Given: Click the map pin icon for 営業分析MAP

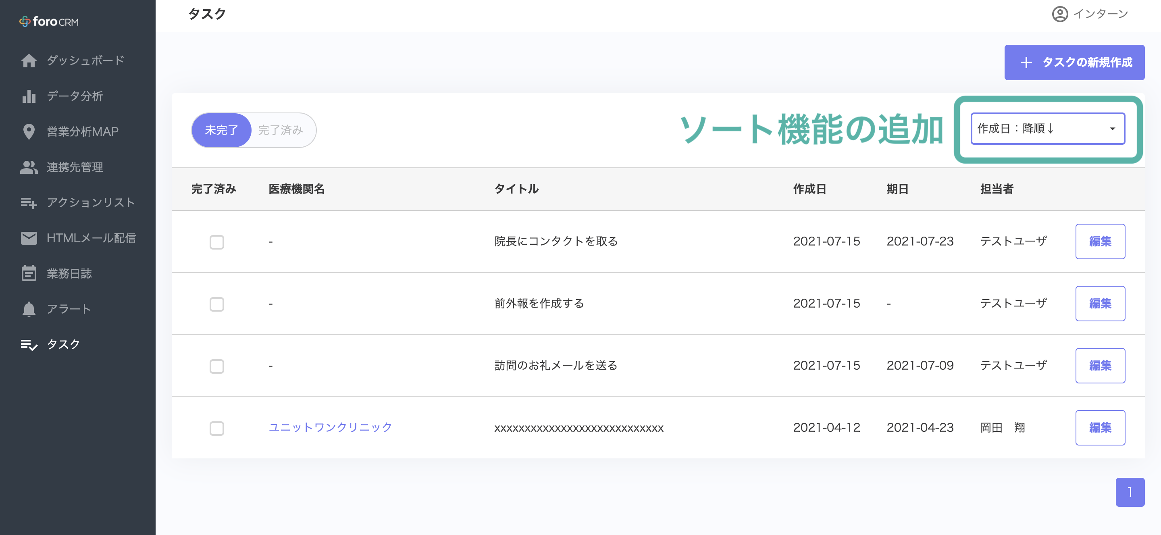Looking at the screenshot, I should 29,131.
